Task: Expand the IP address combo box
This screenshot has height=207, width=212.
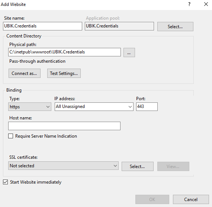Action: [x=94, y=107]
